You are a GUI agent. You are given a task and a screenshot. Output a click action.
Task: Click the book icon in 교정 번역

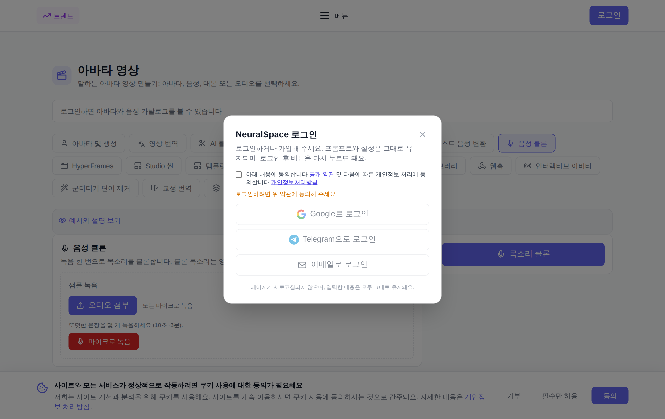tap(155, 188)
